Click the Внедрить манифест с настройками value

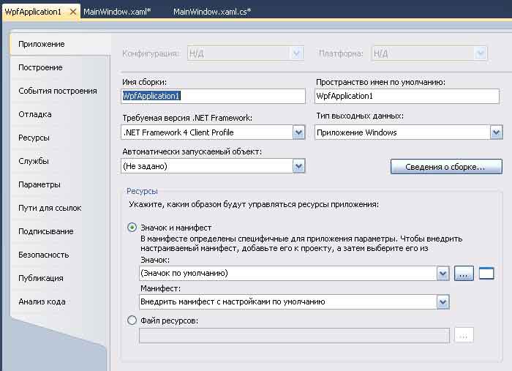point(233,301)
